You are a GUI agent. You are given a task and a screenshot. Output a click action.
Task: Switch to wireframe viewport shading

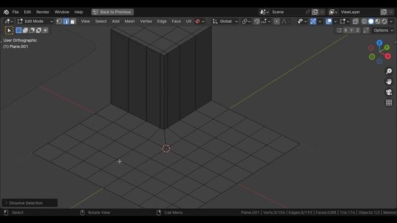364,22
